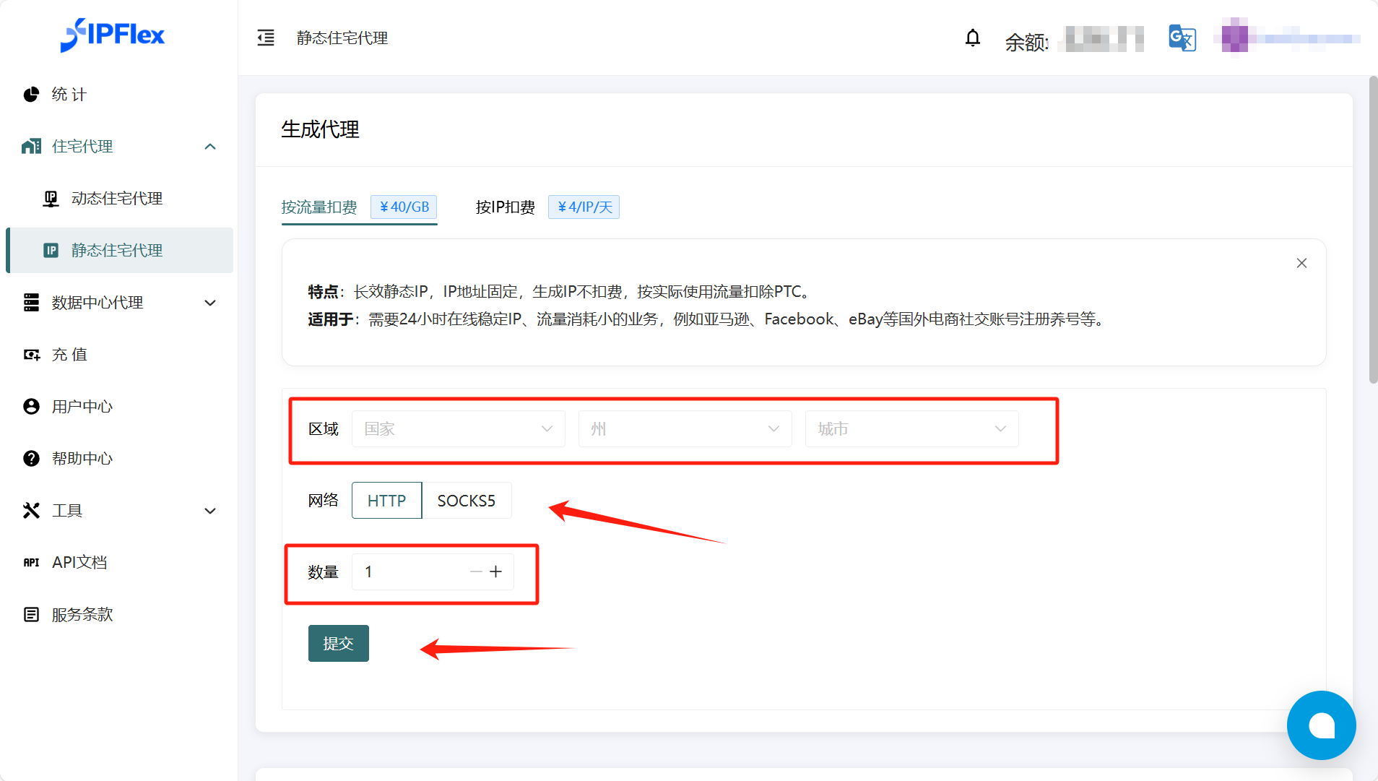Image resolution: width=1378 pixels, height=781 pixels.
Task: Open the 国家 country dropdown
Action: [458, 429]
